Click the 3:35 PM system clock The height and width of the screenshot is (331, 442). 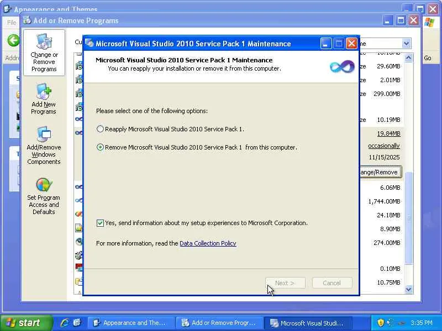click(422, 323)
